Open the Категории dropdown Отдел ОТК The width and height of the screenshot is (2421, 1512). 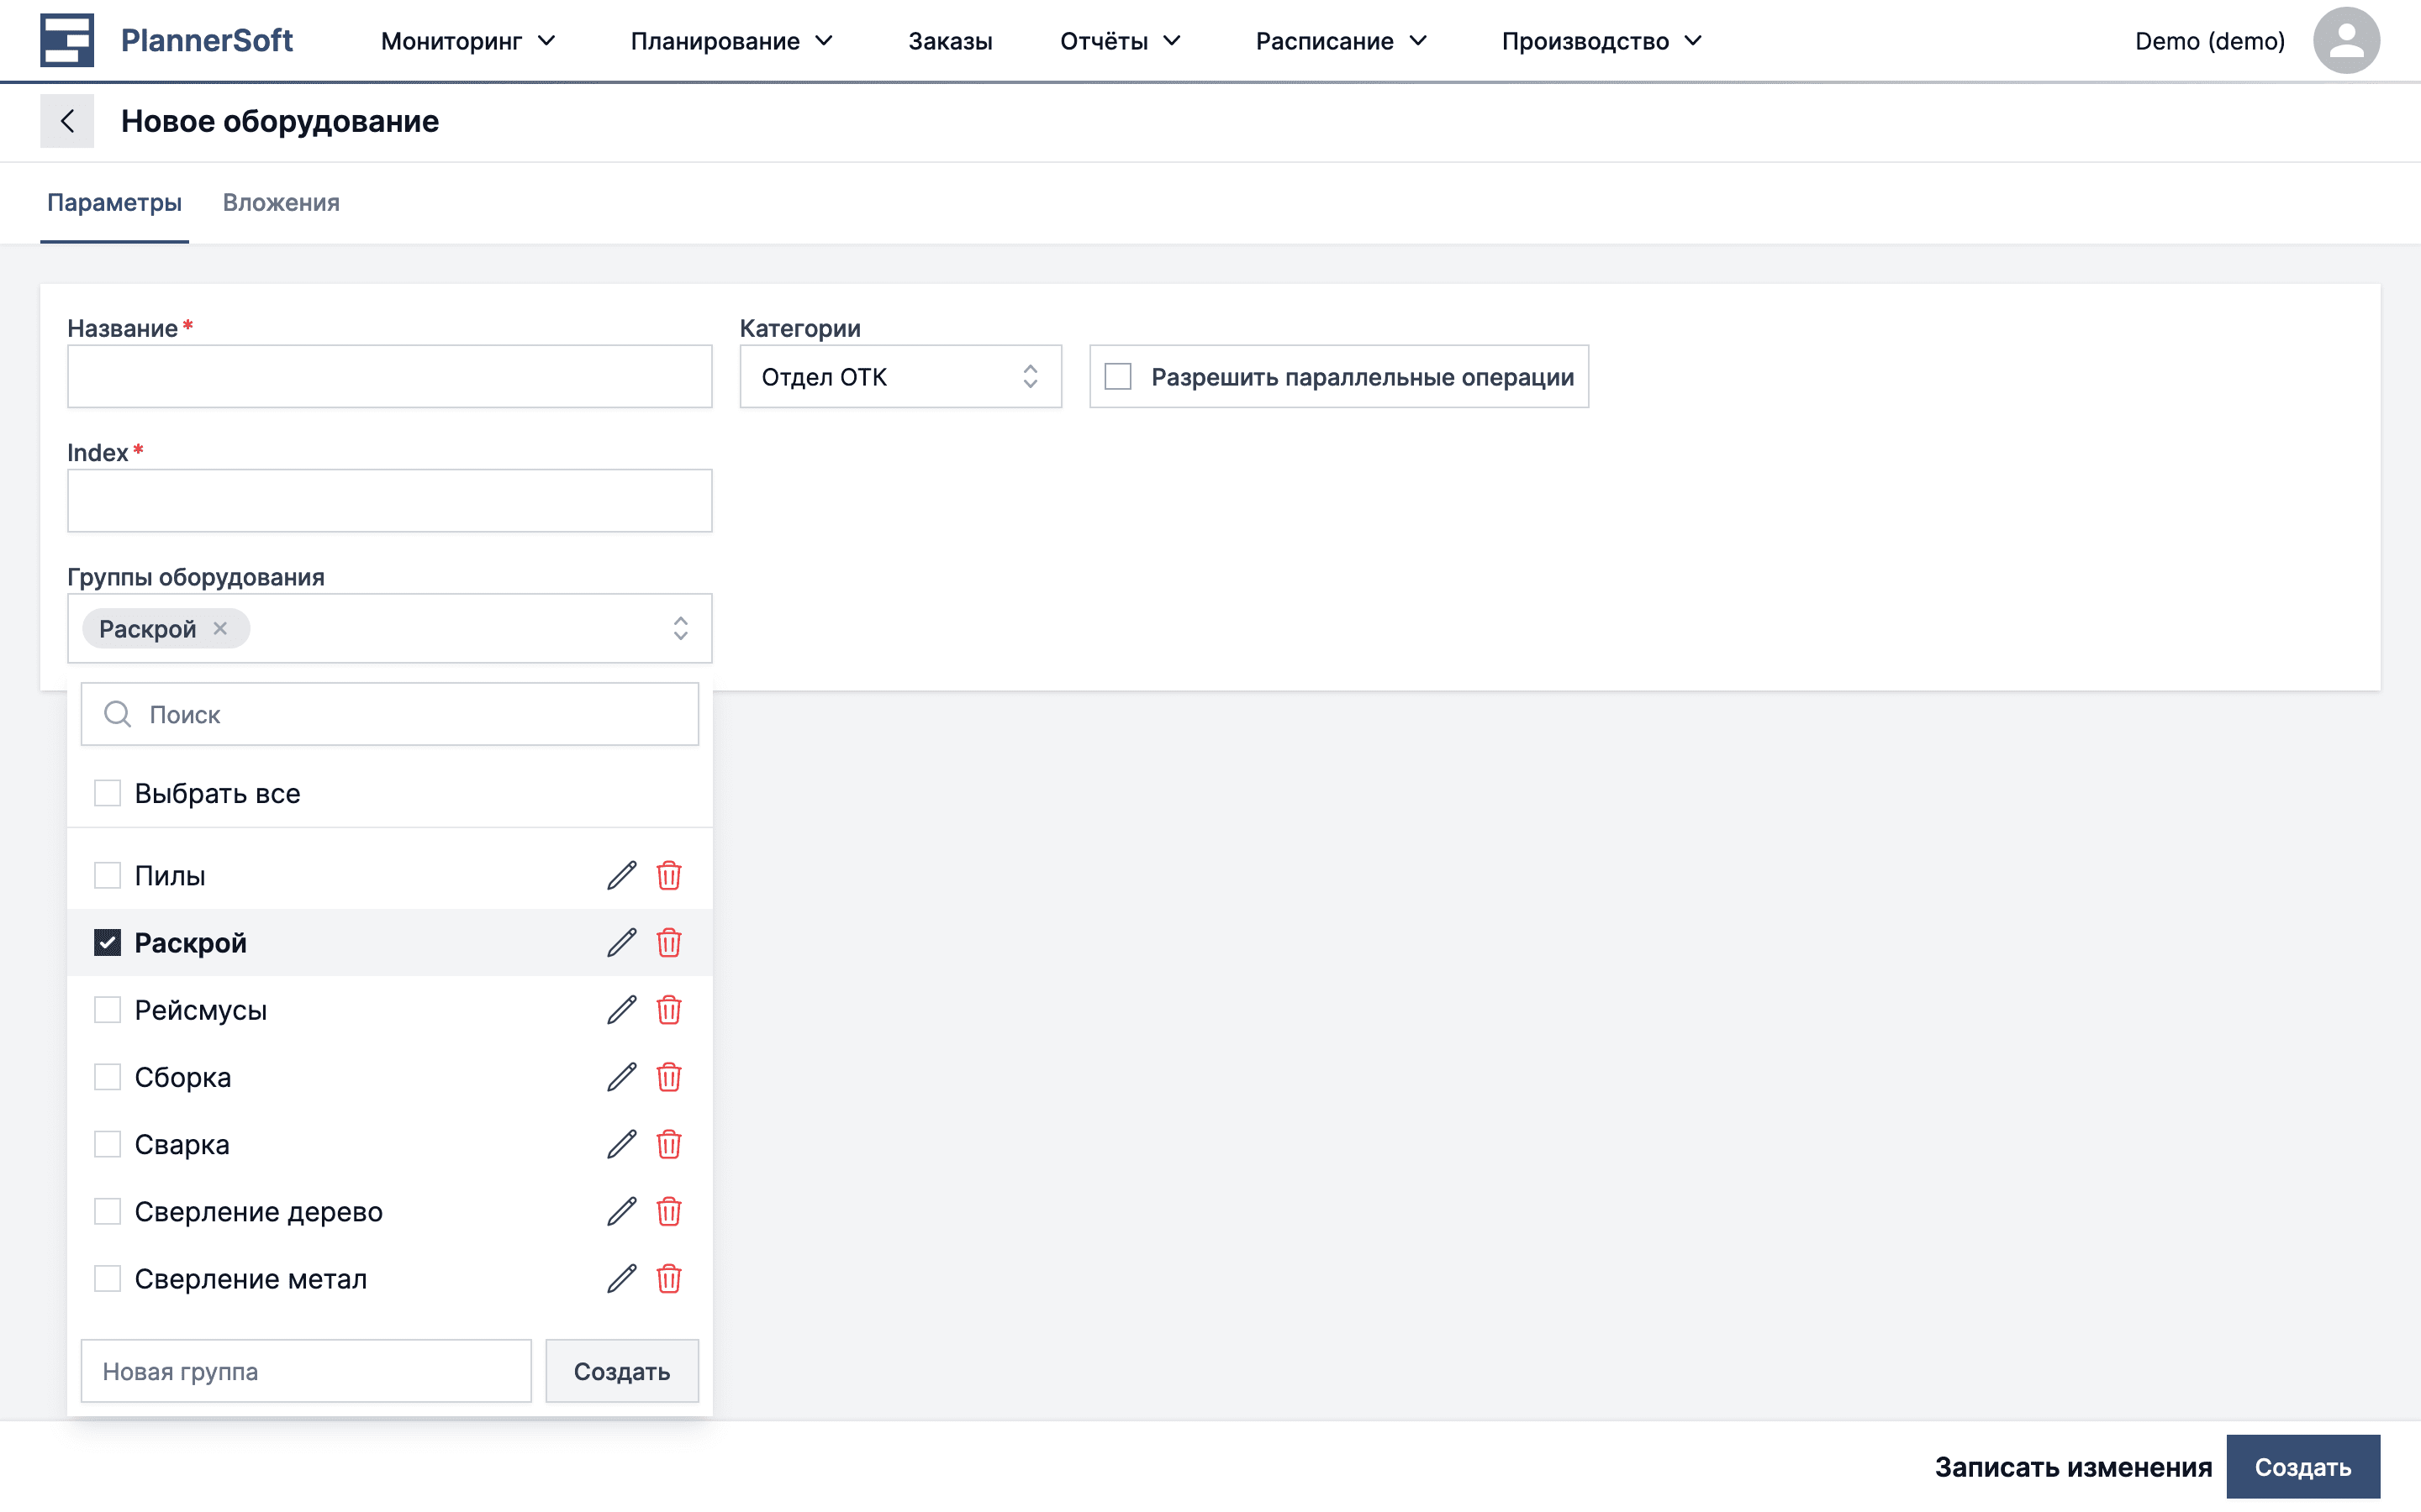899,377
